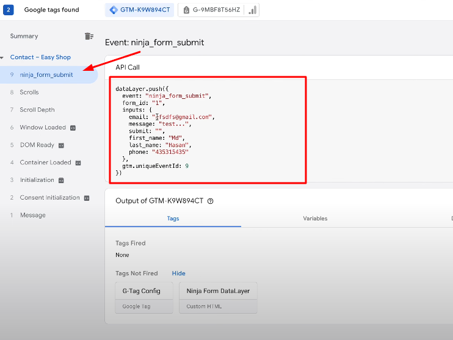Click the Event: ninja_form_submit title

[154, 43]
